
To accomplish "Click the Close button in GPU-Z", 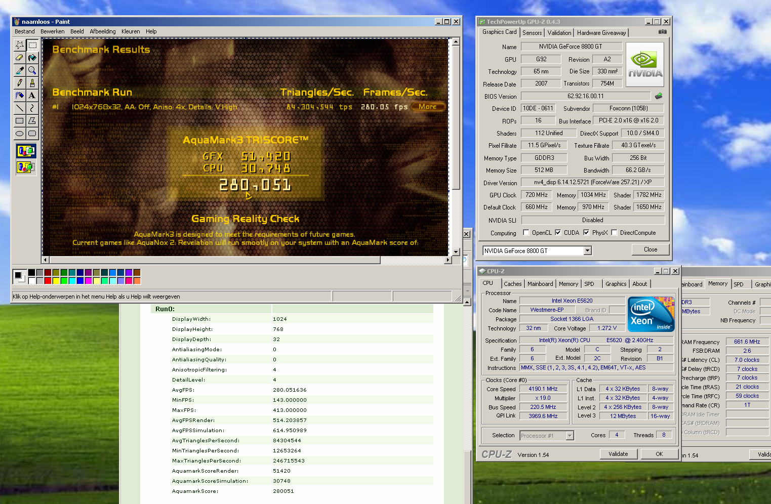I will [651, 249].
